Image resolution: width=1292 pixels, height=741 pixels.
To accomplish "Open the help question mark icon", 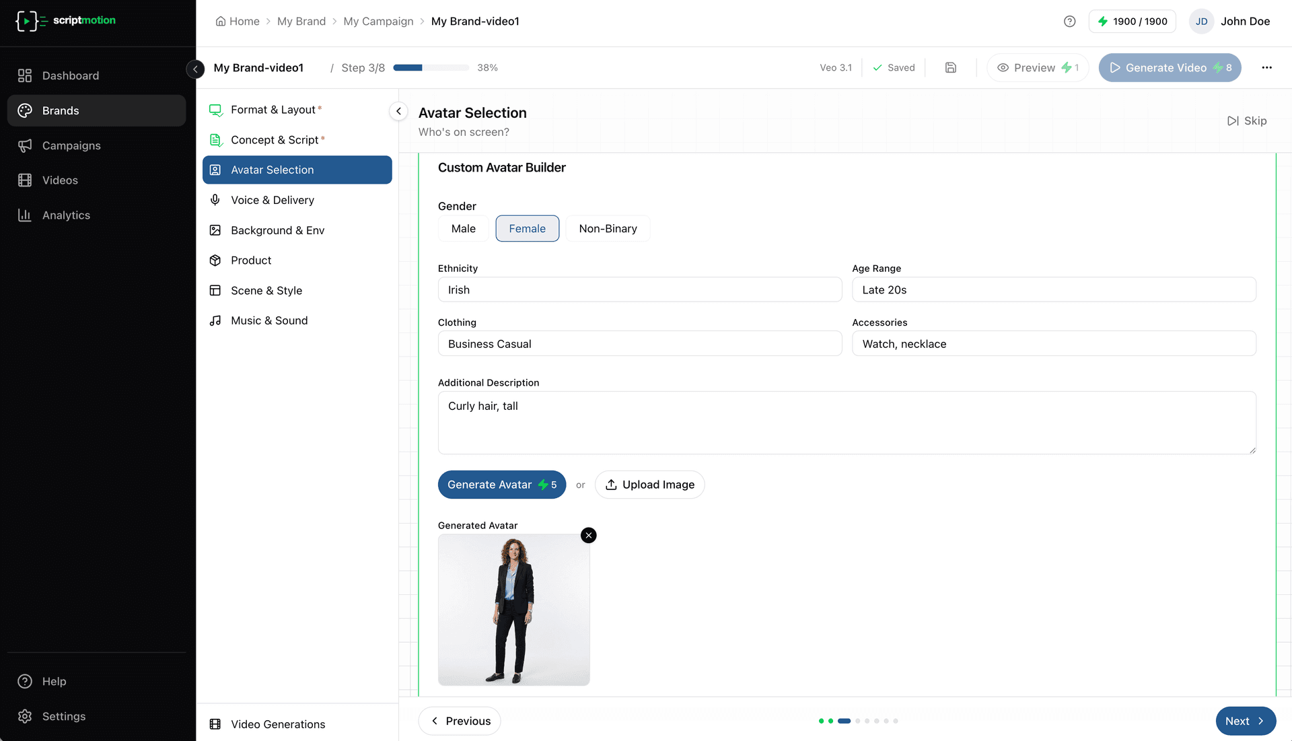I will point(1069,22).
